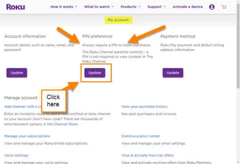Open Voice settings link

coord(16,155)
